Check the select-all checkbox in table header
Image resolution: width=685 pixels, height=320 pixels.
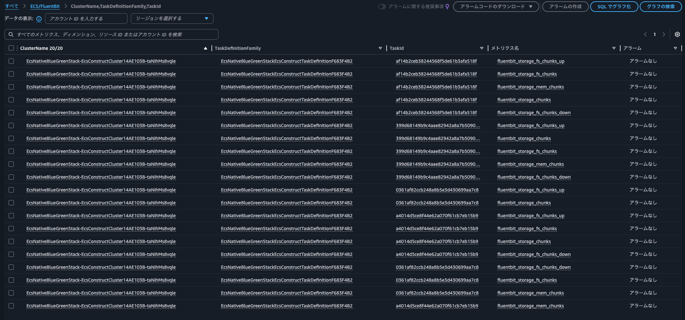tap(11, 48)
